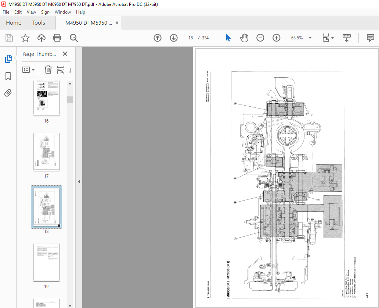Screen dimensions: 379x308
Task: Open the Bookmarks sidebar panel
Action: [x=8, y=76]
